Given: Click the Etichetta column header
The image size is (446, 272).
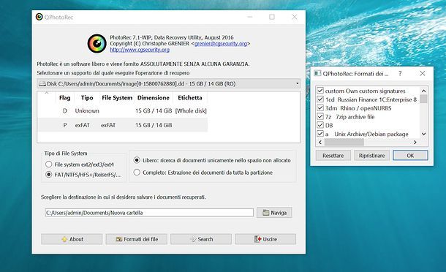Looking at the screenshot, I should [x=190, y=97].
